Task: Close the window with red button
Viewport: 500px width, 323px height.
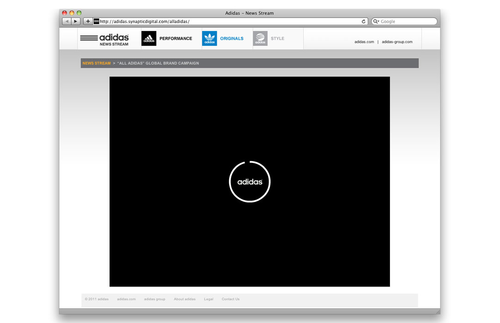Action: 64,13
